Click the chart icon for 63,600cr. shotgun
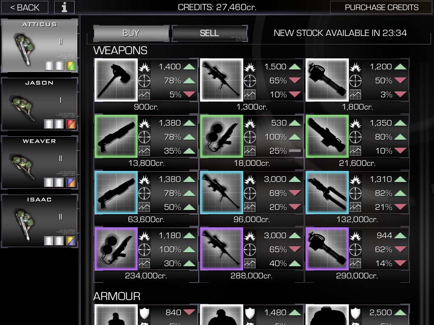 coord(144,207)
